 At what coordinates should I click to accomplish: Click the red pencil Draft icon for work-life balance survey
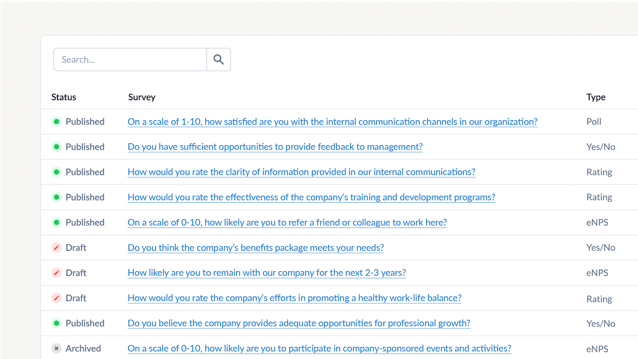point(57,298)
